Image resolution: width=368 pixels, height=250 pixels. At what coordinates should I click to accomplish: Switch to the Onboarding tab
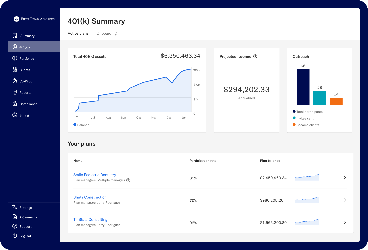tap(106, 33)
